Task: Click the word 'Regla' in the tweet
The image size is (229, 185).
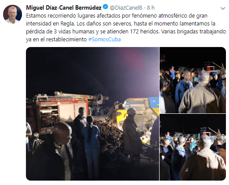Action: [x=67, y=24]
